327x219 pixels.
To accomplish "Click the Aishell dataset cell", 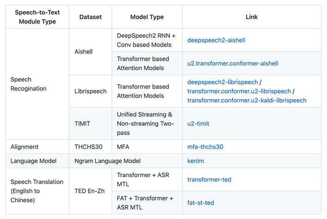I will click(84, 52).
